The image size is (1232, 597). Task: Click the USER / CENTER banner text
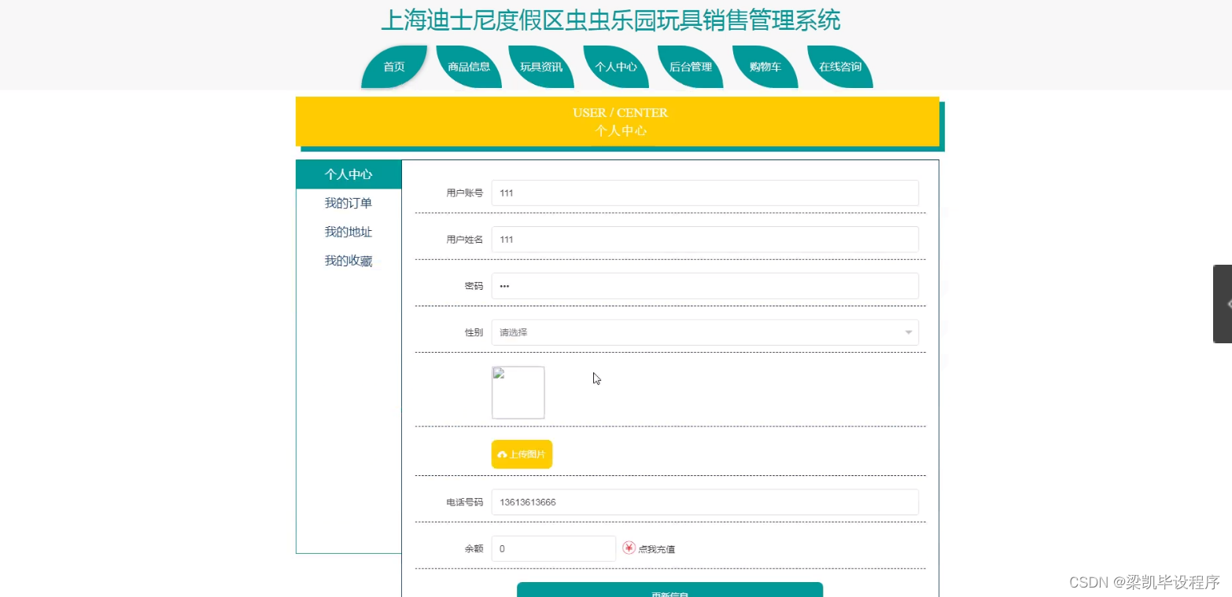[x=620, y=112]
